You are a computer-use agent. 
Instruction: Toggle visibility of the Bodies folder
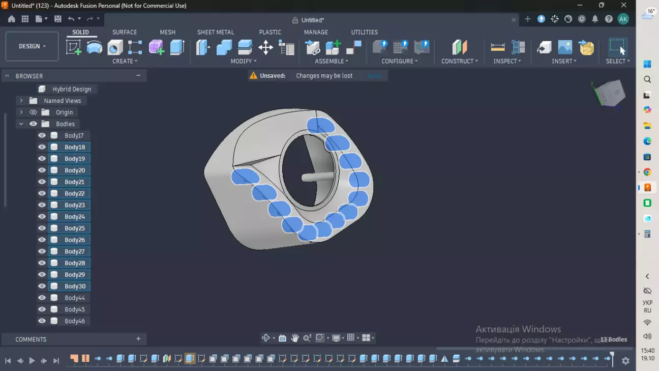34,124
